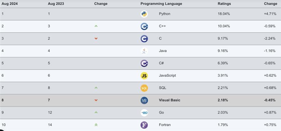
Task: Click the Java logo icon
Action: click(144, 51)
